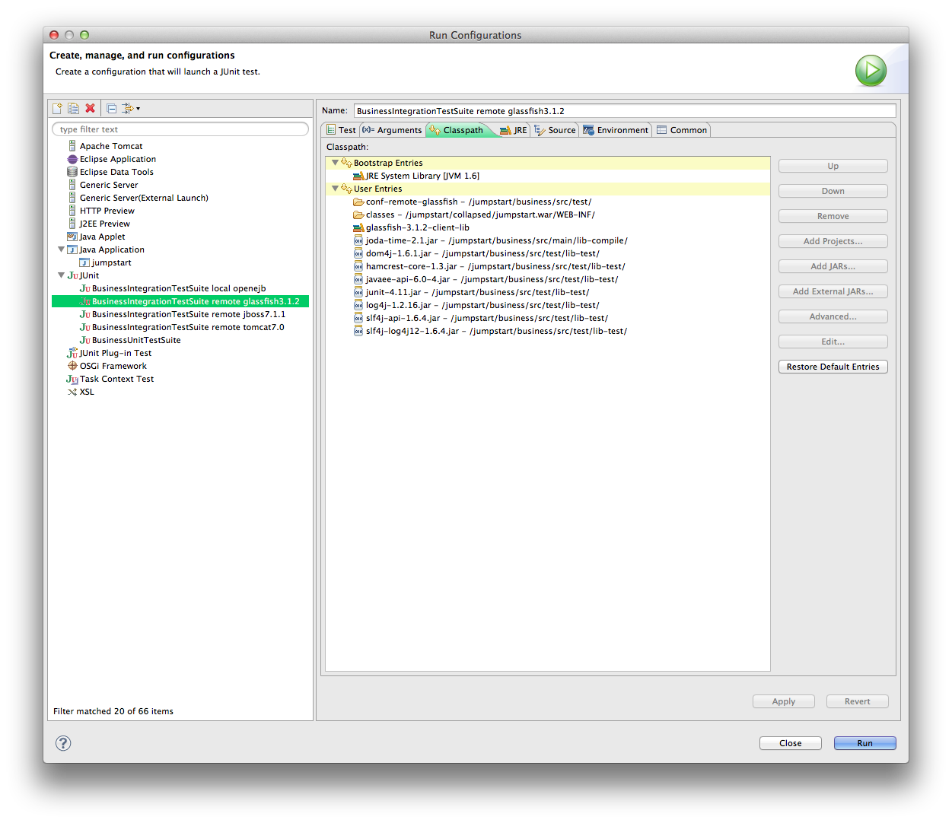Open the Common tab
The image size is (952, 823).
(x=682, y=130)
